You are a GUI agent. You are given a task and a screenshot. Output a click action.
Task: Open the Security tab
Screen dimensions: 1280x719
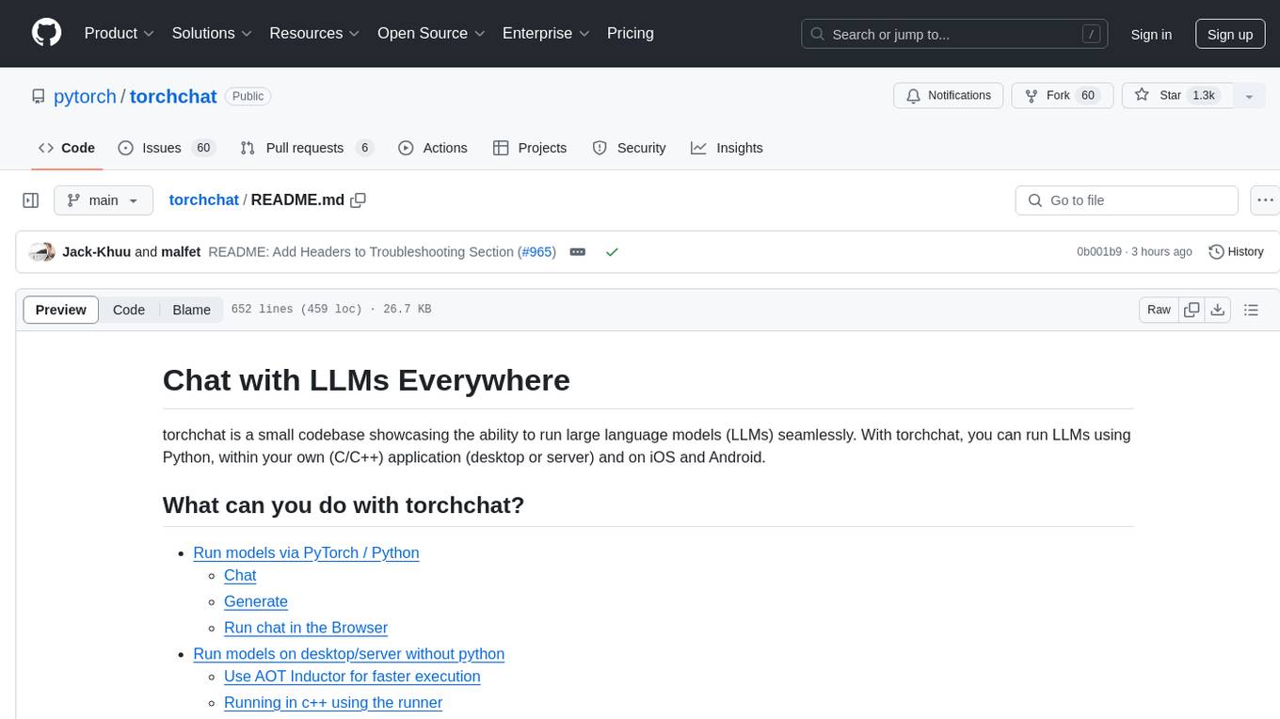tap(629, 148)
